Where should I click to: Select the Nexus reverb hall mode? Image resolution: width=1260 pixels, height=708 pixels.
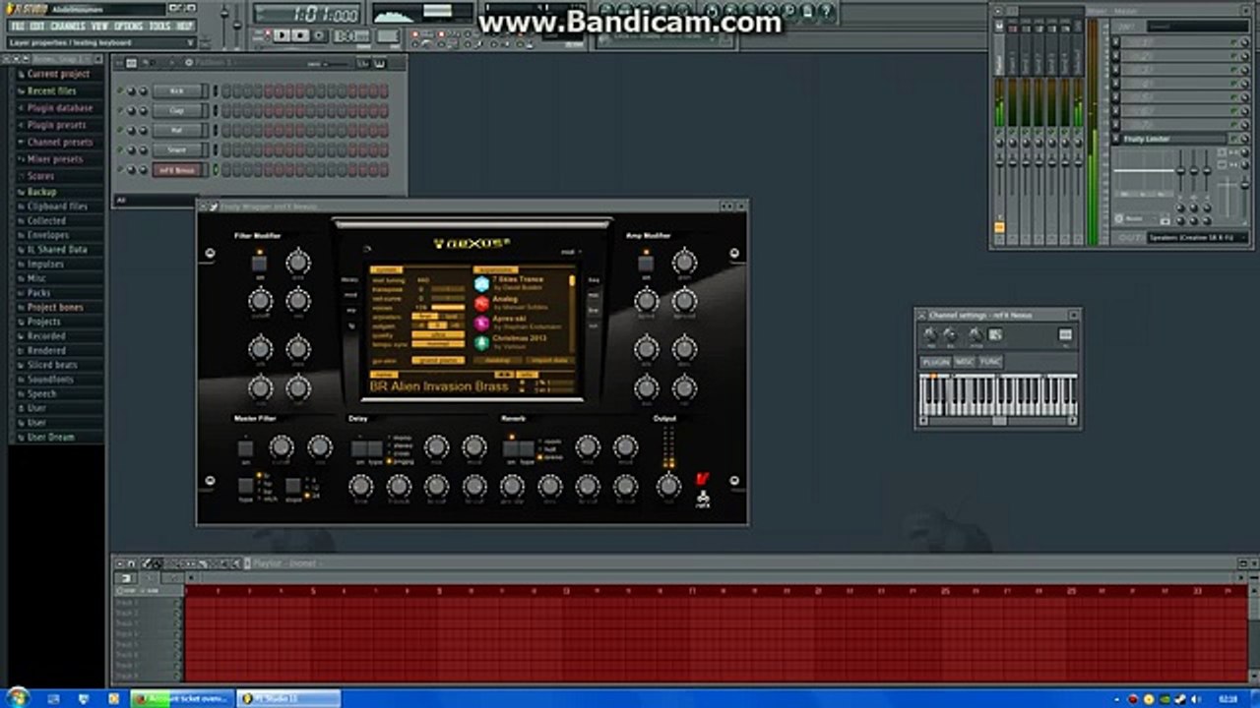[x=548, y=449]
